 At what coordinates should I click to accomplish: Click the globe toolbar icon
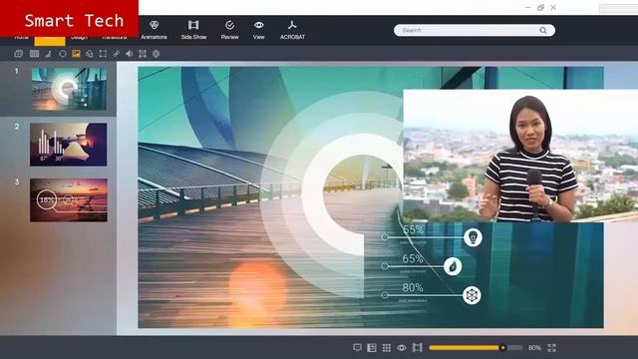coord(156,54)
